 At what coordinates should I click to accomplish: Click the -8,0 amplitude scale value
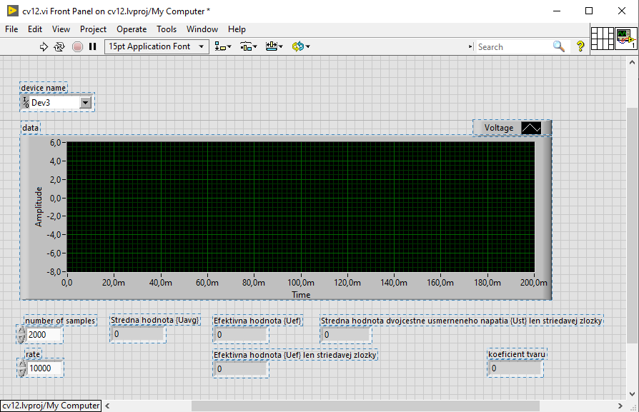coord(54,271)
